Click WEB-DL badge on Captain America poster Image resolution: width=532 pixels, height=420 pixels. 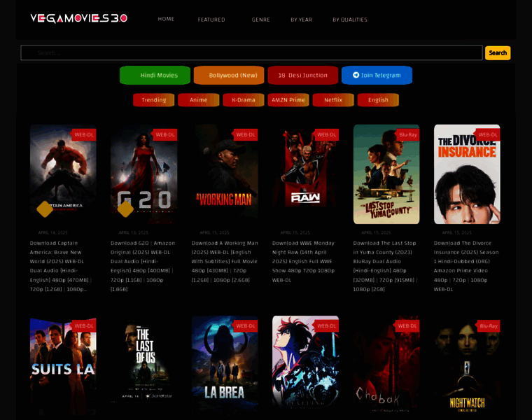click(x=84, y=134)
